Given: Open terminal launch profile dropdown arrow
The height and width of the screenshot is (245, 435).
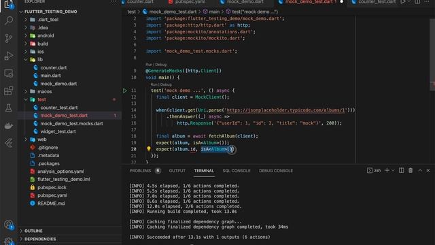Looking at the screenshot, I should coord(393,171).
